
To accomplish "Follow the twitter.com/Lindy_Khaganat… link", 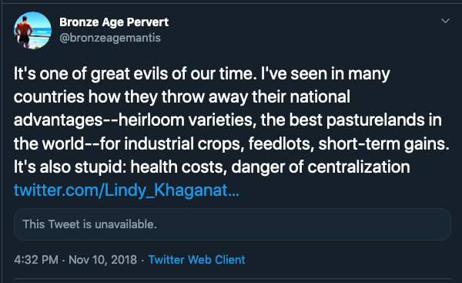I will click(126, 190).
